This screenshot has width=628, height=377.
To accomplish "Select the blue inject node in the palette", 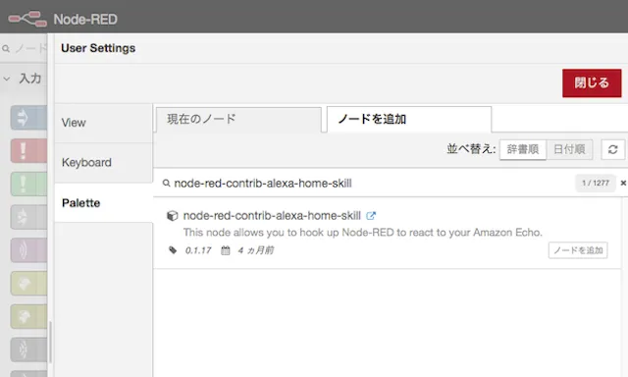I will 28,118.
